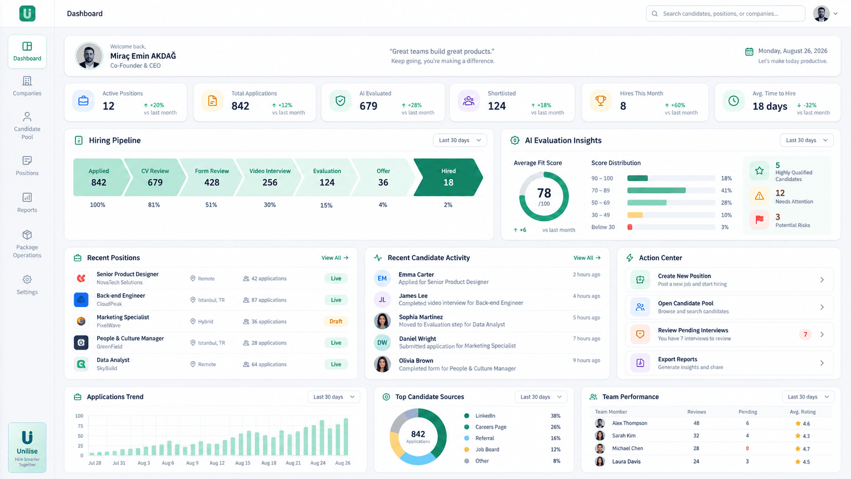
Task: Click the AI Evaluated shield icon
Action: (x=341, y=101)
